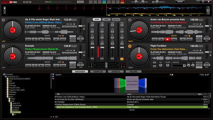Viewport: 213px width, 120px height.
Task: Click the pitch lock padlock on deck 2
Action: pyautogui.click(x=210, y=29)
